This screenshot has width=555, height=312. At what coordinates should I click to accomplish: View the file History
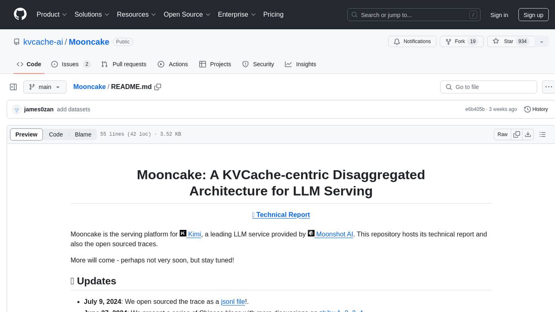pos(536,109)
